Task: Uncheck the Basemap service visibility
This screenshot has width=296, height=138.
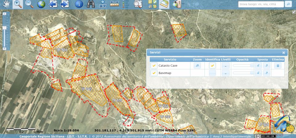Action: [x=154, y=73]
